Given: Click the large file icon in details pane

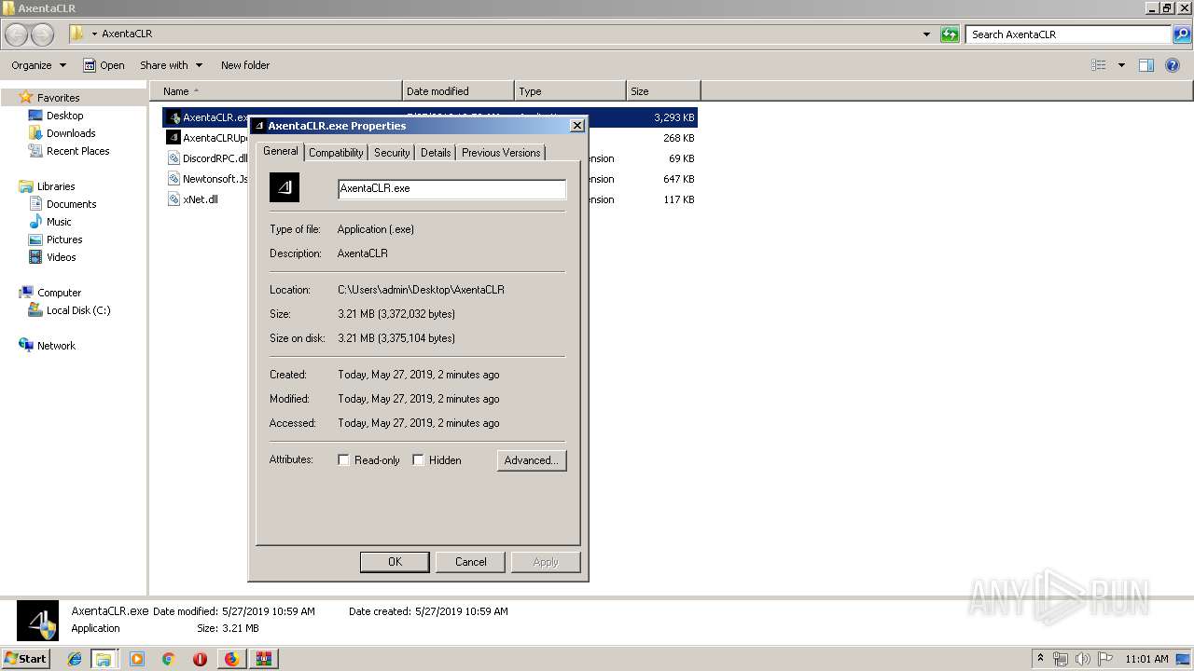Looking at the screenshot, I should (37, 620).
